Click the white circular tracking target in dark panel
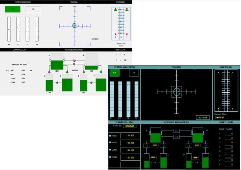 coord(177,92)
